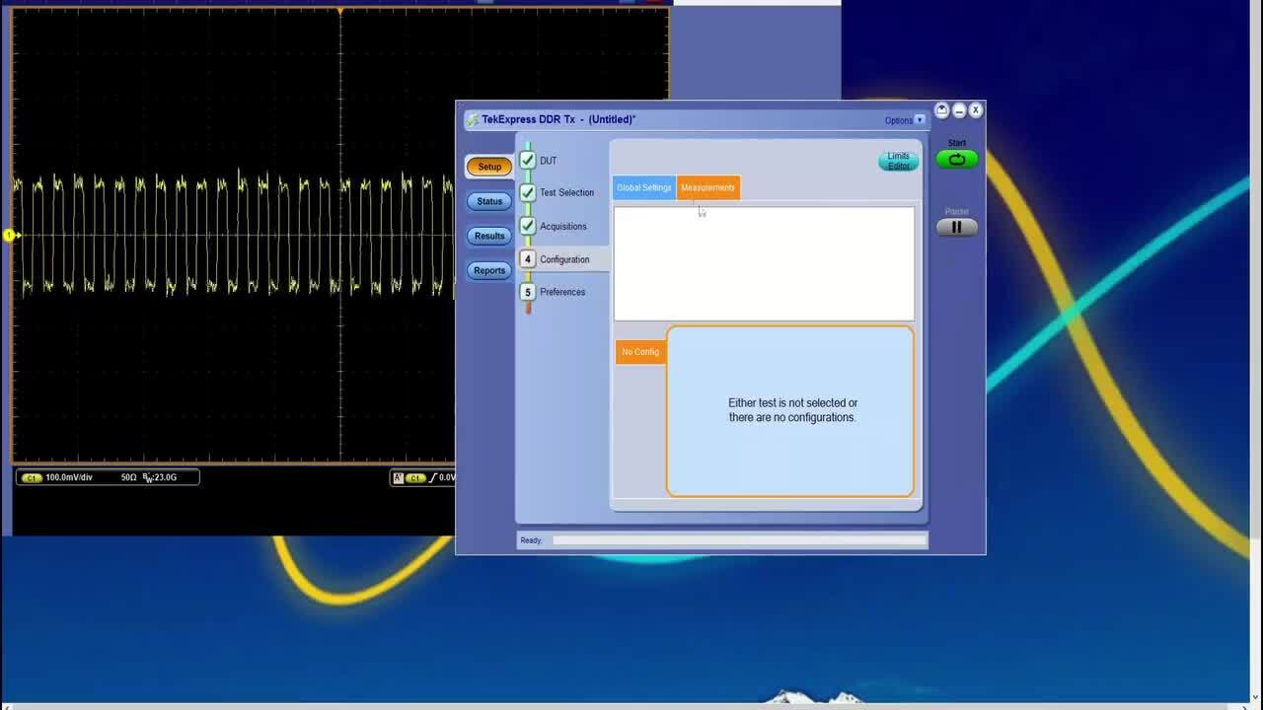The height and width of the screenshot is (710, 1263).
Task: Click the channel 1 arrow marker on waveform edge
Action: tap(10, 235)
